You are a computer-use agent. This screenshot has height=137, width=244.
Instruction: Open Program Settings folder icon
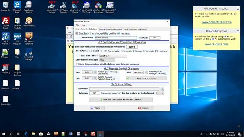click(x=17, y=70)
